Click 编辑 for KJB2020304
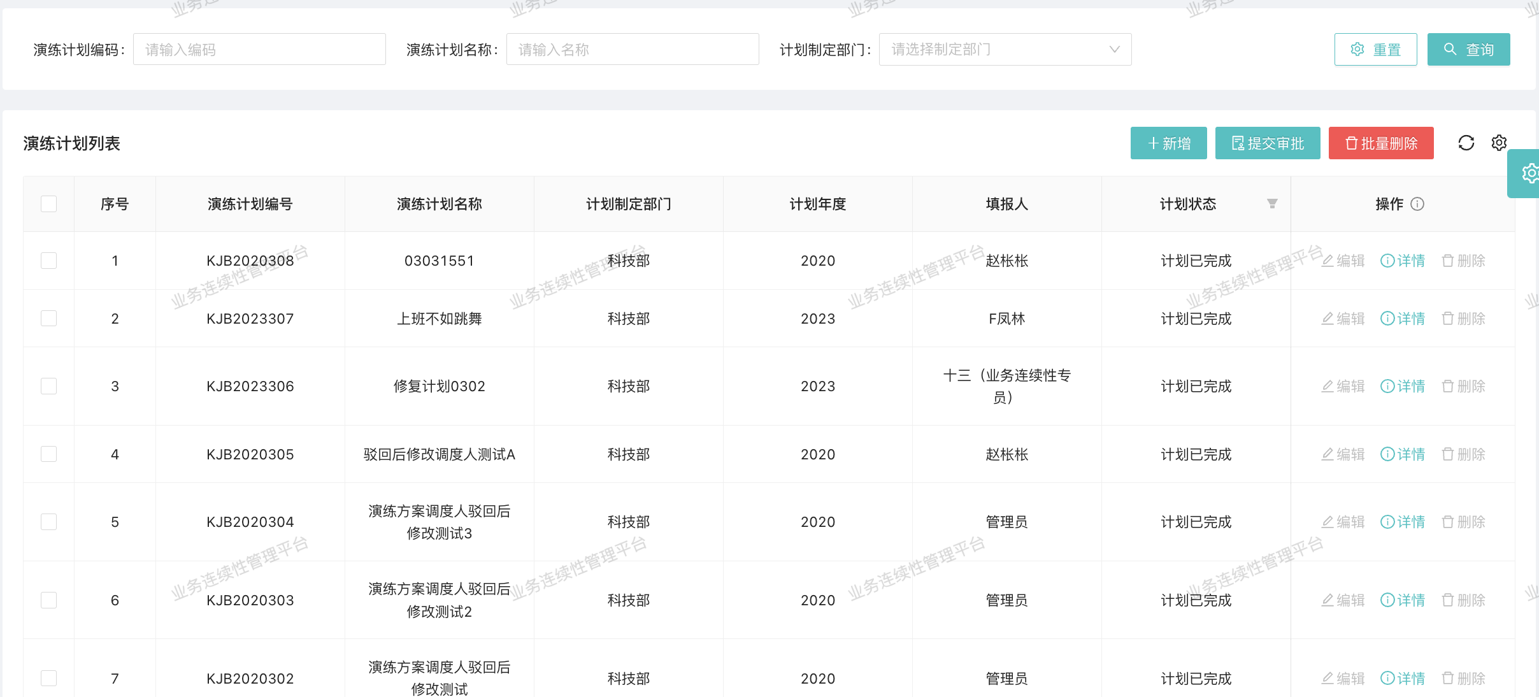The height and width of the screenshot is (697, 1539). click(x=1343, y=522)
